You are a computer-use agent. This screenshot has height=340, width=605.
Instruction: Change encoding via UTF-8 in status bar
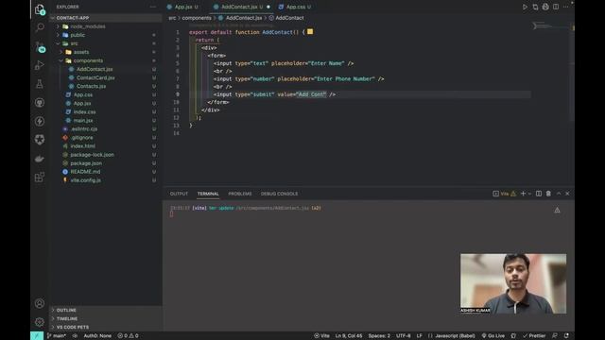404,336
